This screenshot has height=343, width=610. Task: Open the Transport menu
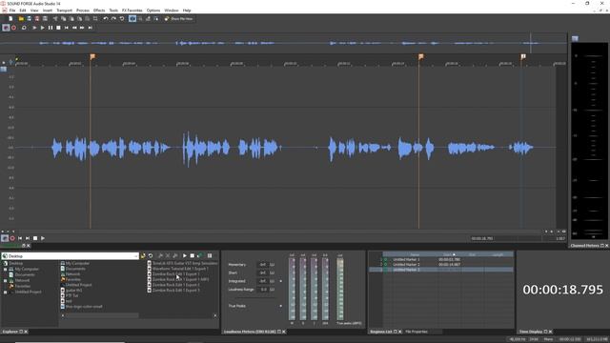click(x=64, y=10)
